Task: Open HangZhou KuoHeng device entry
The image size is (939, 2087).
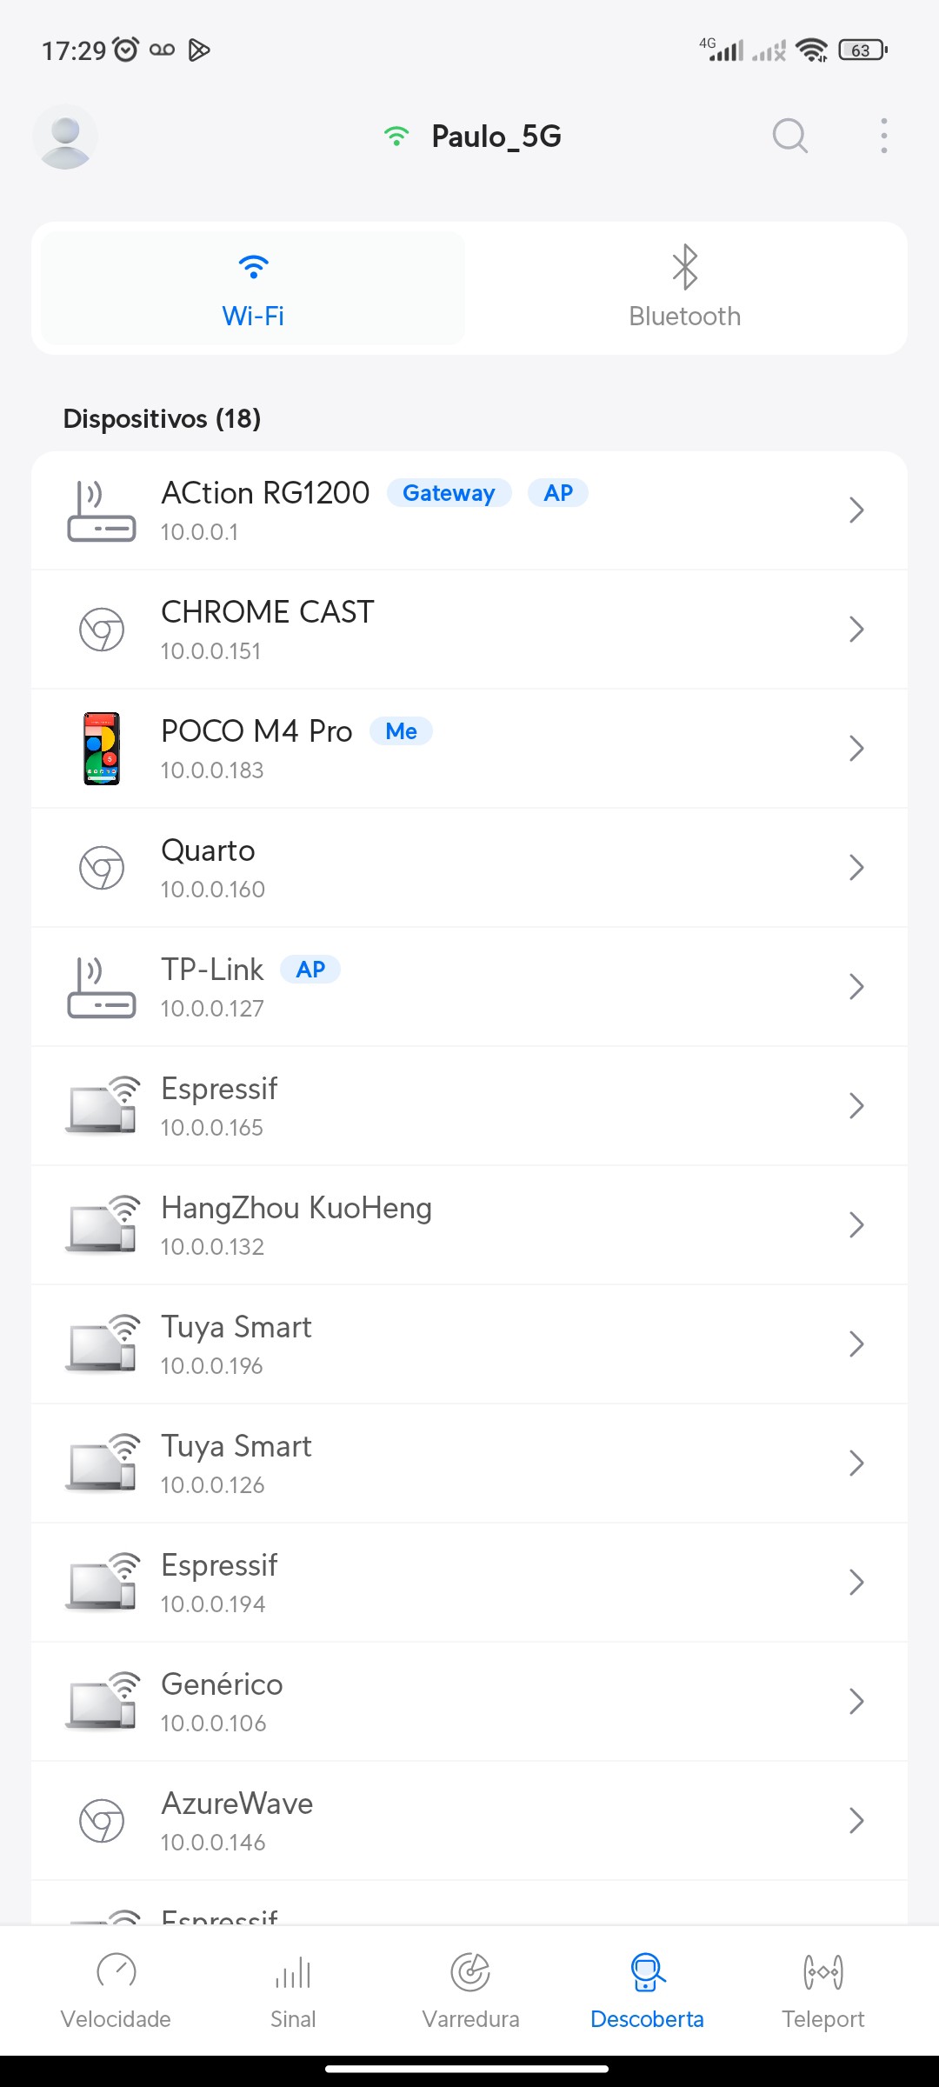Action: 469,1225
